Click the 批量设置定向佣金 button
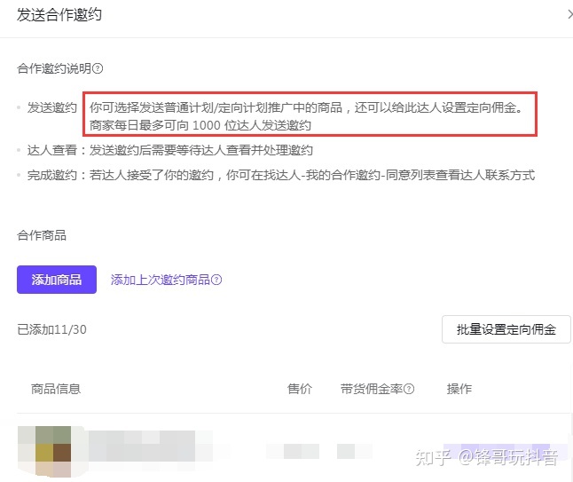 tap(506, 329)
